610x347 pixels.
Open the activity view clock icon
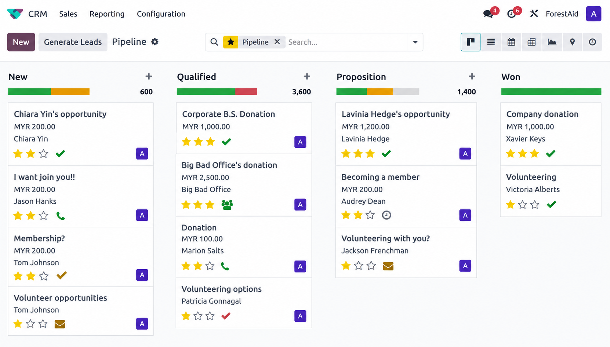592,42
